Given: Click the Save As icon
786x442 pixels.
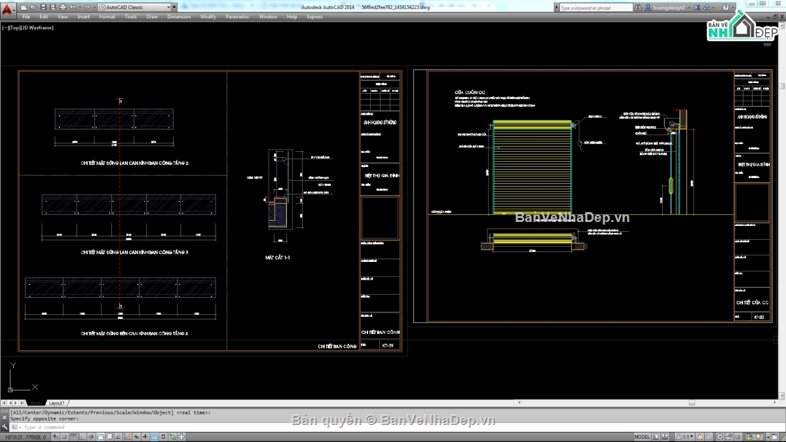Looking at the screenshot, I should (52, 7).
